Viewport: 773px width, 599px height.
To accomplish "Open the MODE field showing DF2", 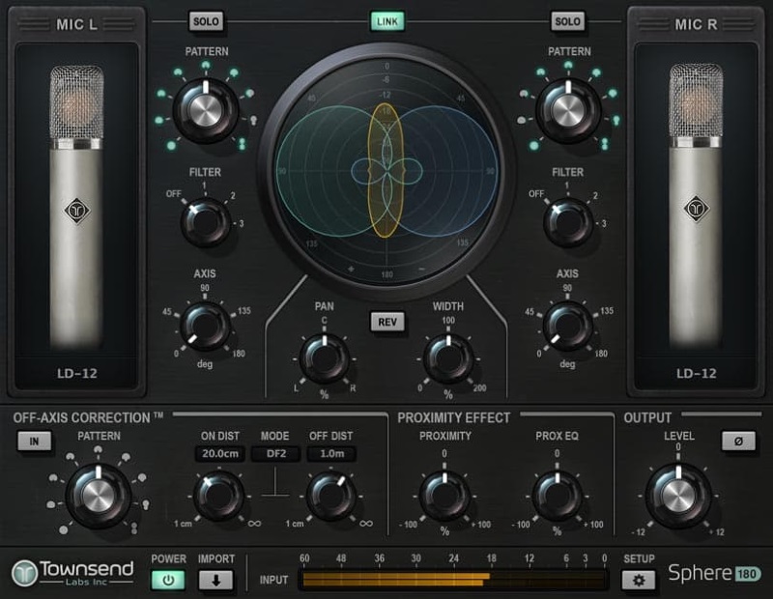I will point(276,453).
